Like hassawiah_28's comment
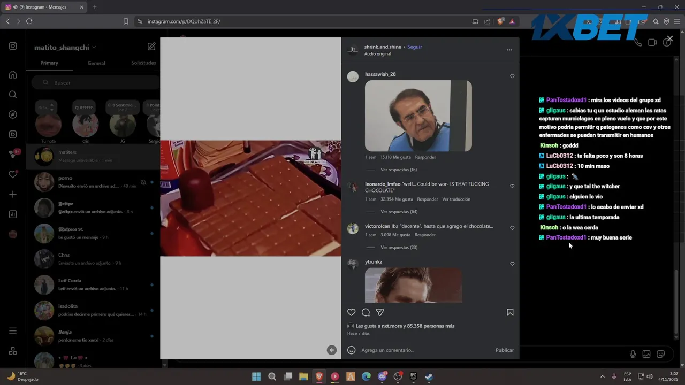Image resolution: width=685 pixels, height=385 pixels. [512, 76]
